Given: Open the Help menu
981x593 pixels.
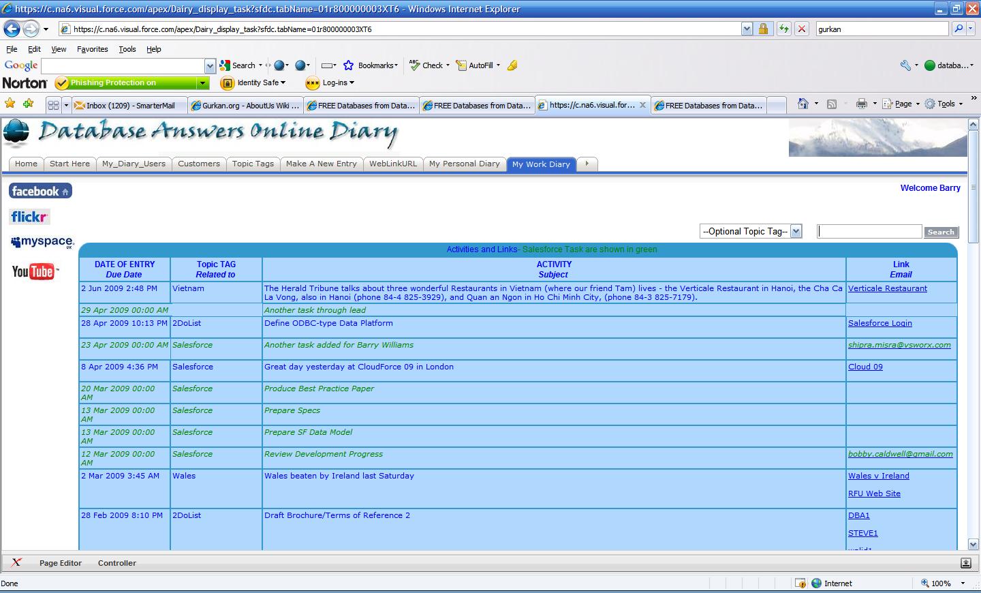Looking at the screenshot, I should click(x=154, y=49).
